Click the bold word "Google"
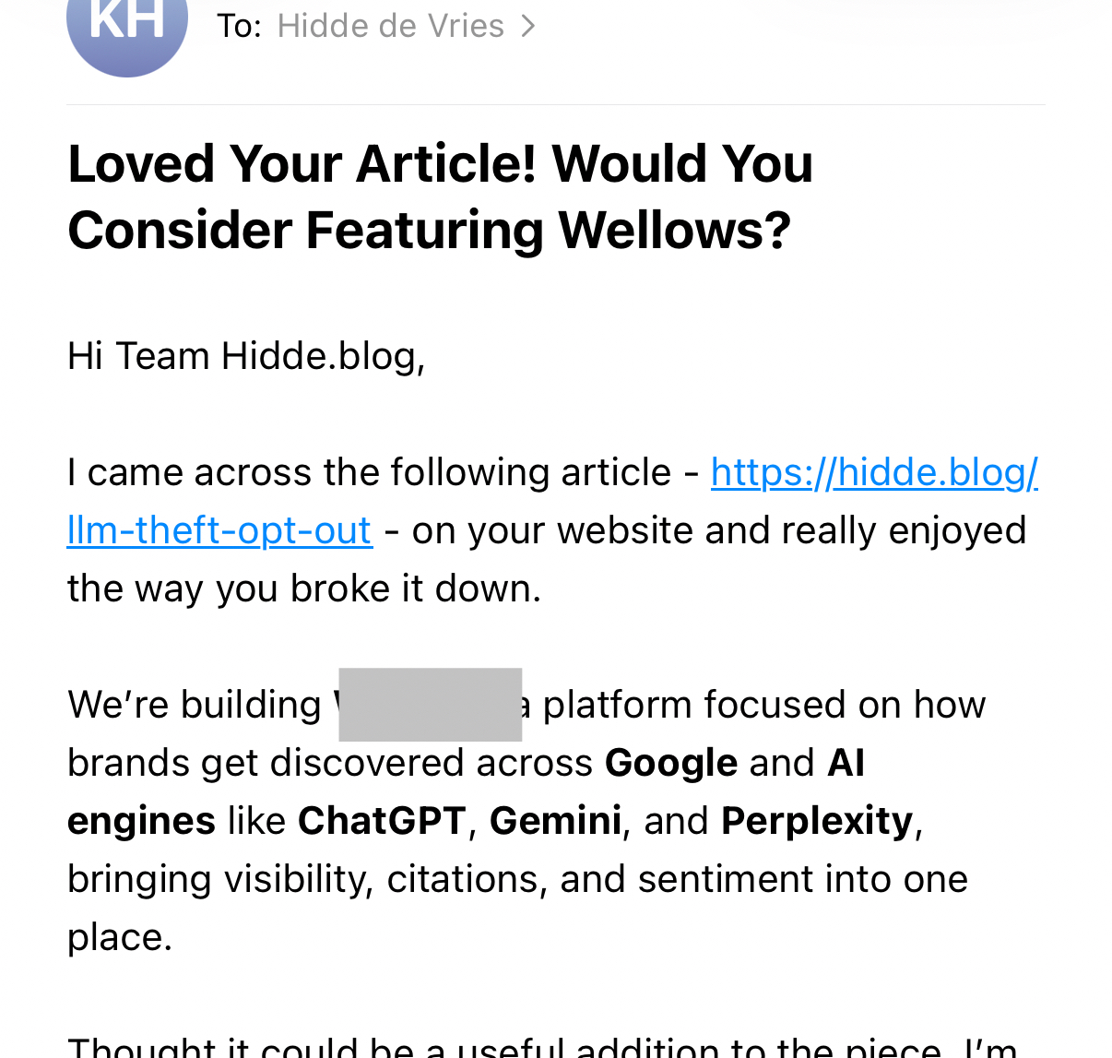The width and height of the screenshot is (1112, 1058). 671,763
